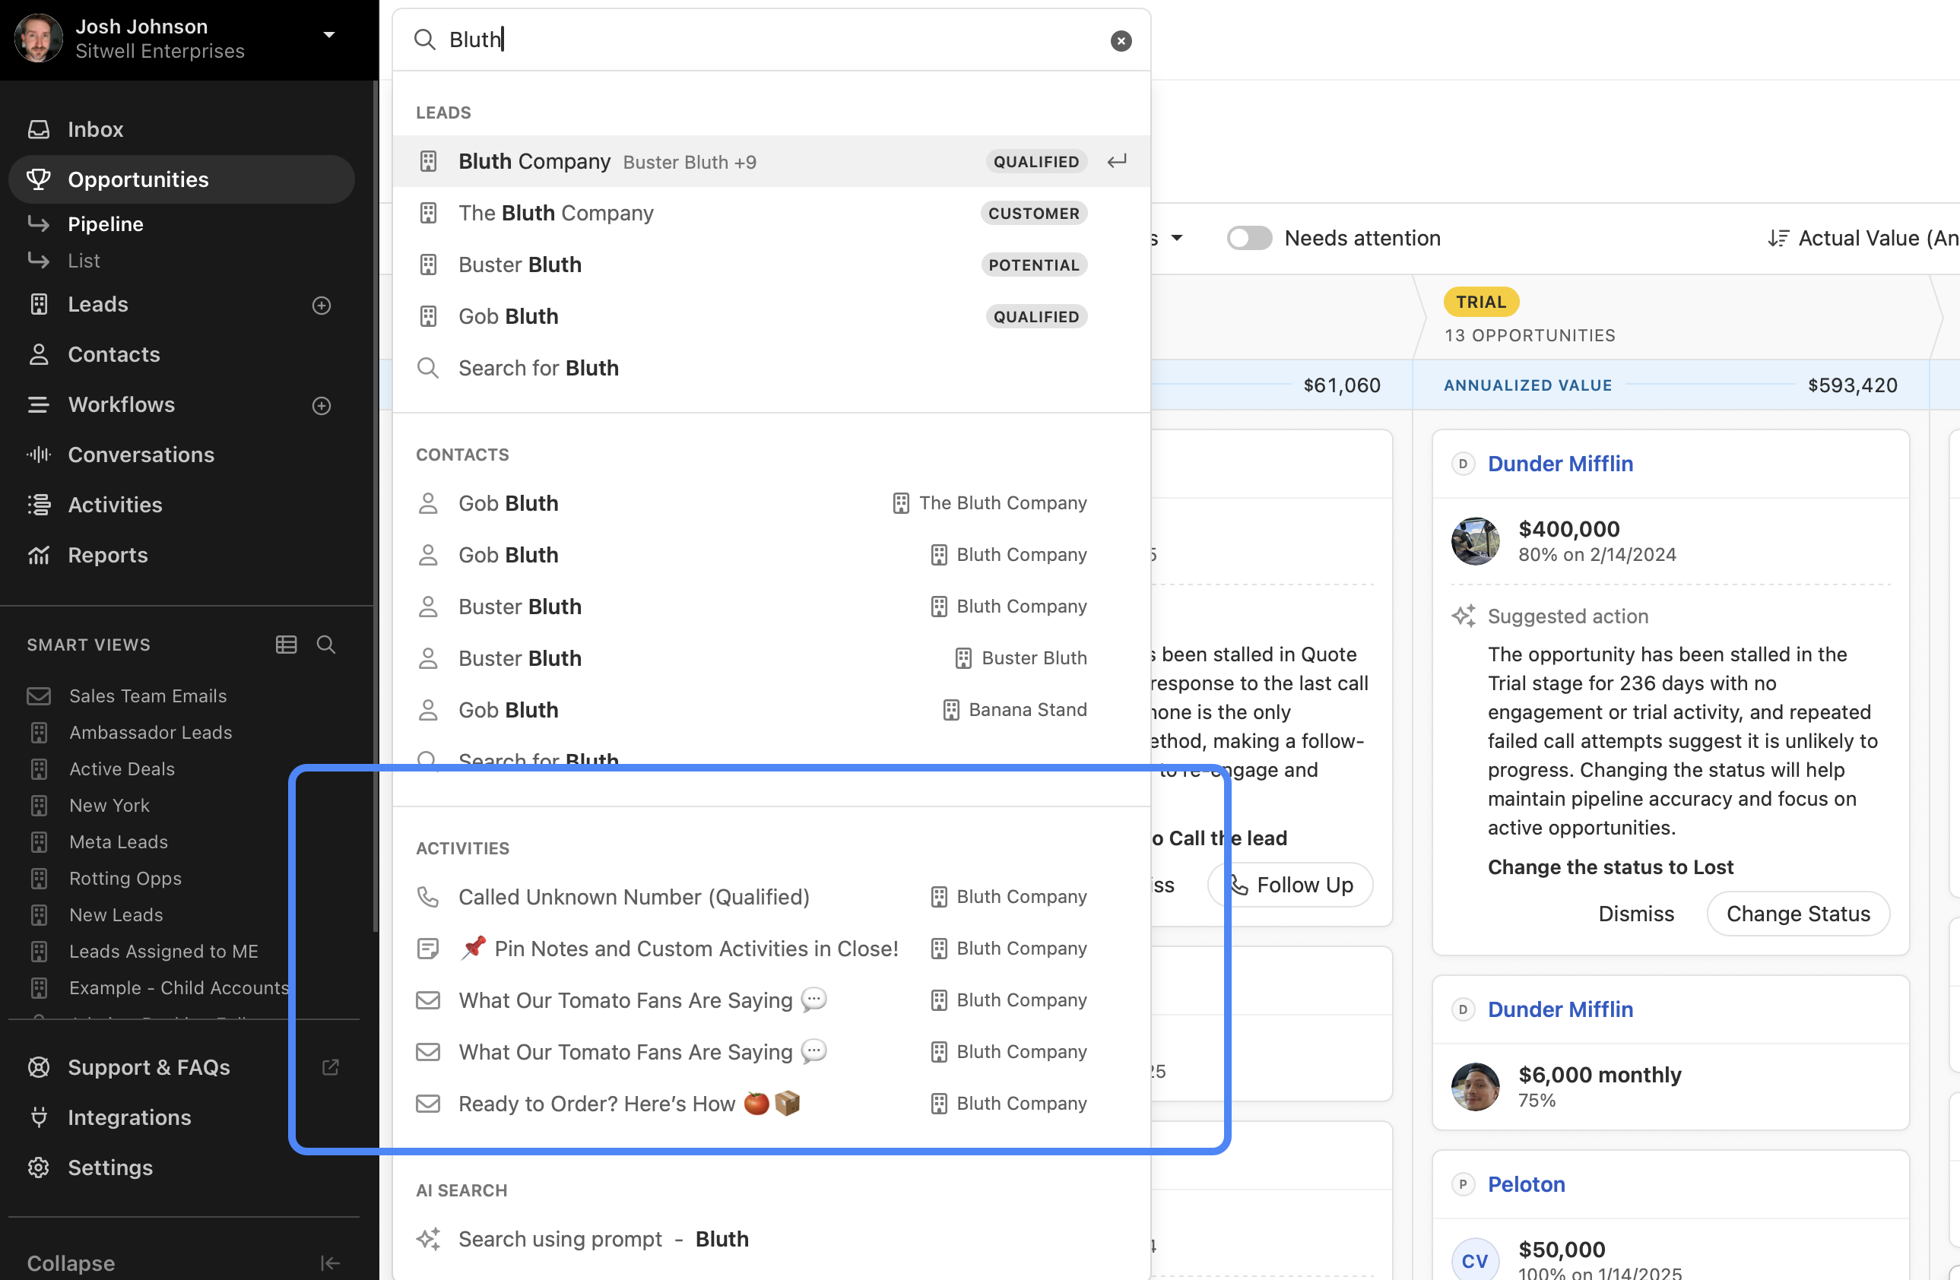Open Support & FAQs external link icon
Viewport: 1960px width, 1280px height.
(330, 1067)
